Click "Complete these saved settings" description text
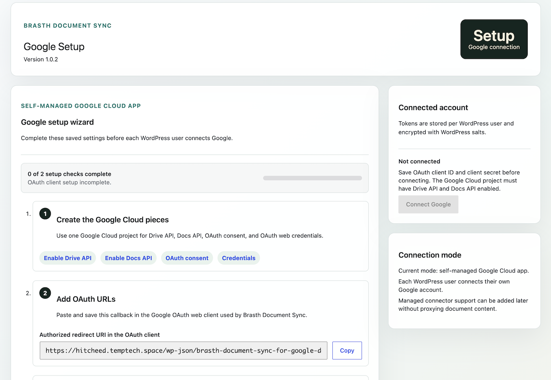Image resolution: width=551 pixels, height=380 pixels. 127,138
